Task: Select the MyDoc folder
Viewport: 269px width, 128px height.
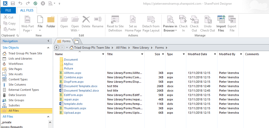Action: pyautogui.click(x=68, y=64)
